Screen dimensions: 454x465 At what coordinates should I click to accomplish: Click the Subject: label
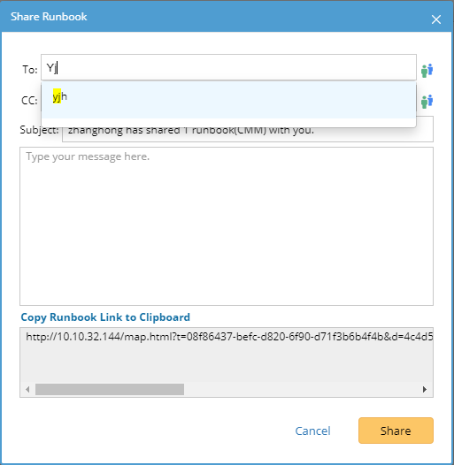39,130
